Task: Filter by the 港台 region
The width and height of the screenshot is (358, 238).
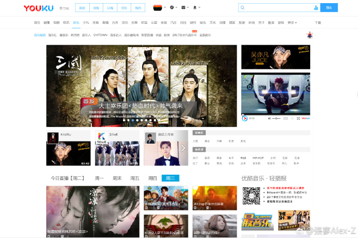Action: 207,141
